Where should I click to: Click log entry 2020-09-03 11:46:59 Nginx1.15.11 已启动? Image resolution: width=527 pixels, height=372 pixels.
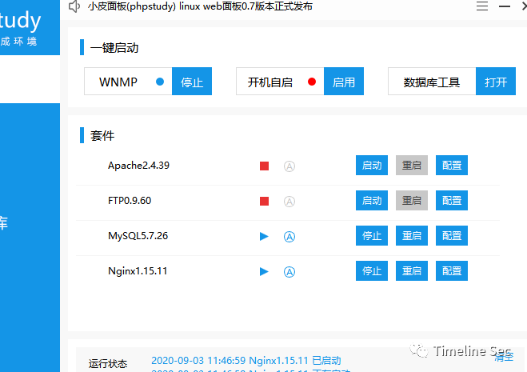pyautogui.click(x=246, y=361)
